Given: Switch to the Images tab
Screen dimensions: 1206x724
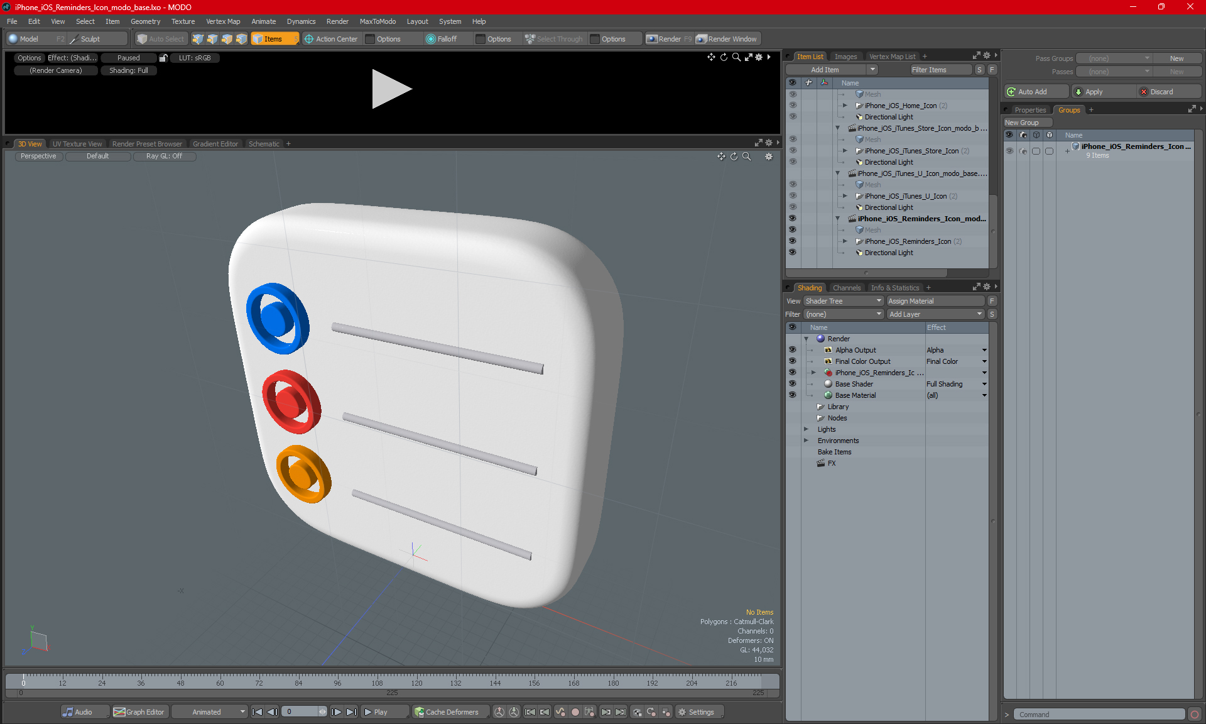Looking at the screenshot, I should tap(845, 57).
